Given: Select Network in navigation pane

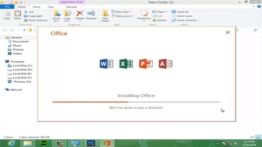Looking at the screenshot, I should click(x=16, y=90).
